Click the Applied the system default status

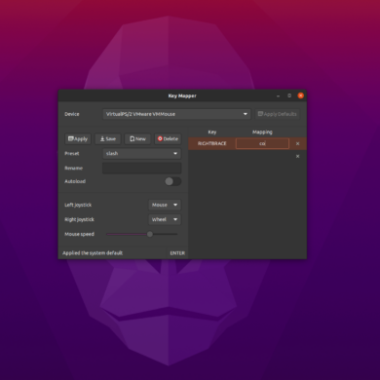93,253
